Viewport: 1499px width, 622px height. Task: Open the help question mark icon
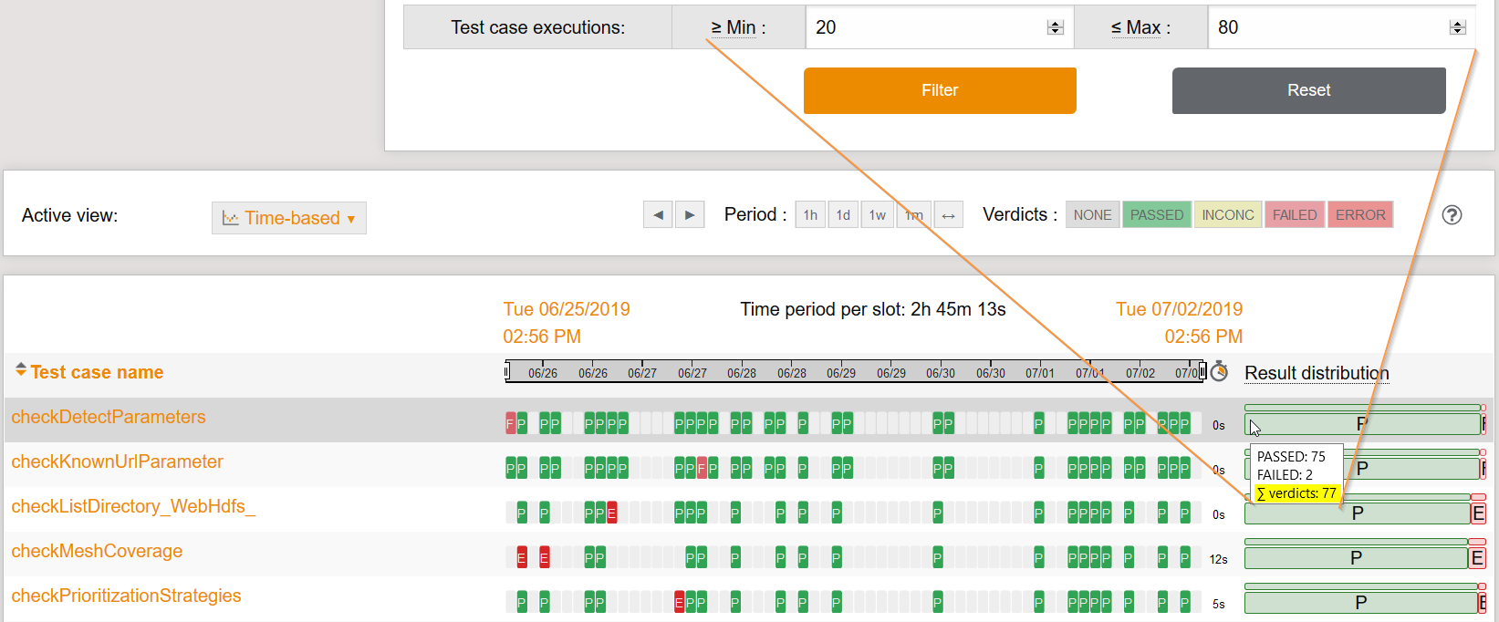point(1452,215)
